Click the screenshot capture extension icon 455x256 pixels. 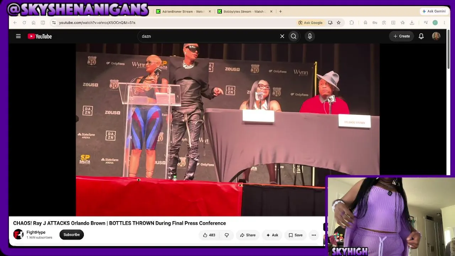[x=384, y=23]
